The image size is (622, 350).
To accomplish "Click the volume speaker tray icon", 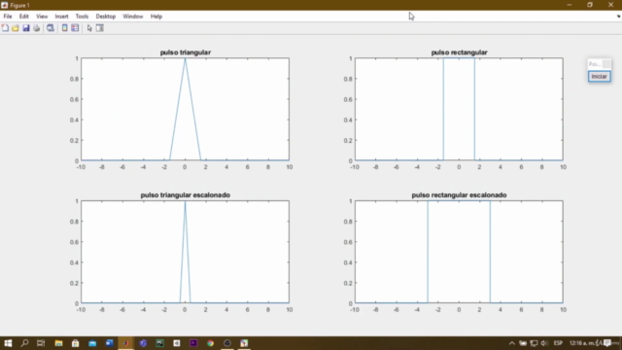I will click(544, 343).
